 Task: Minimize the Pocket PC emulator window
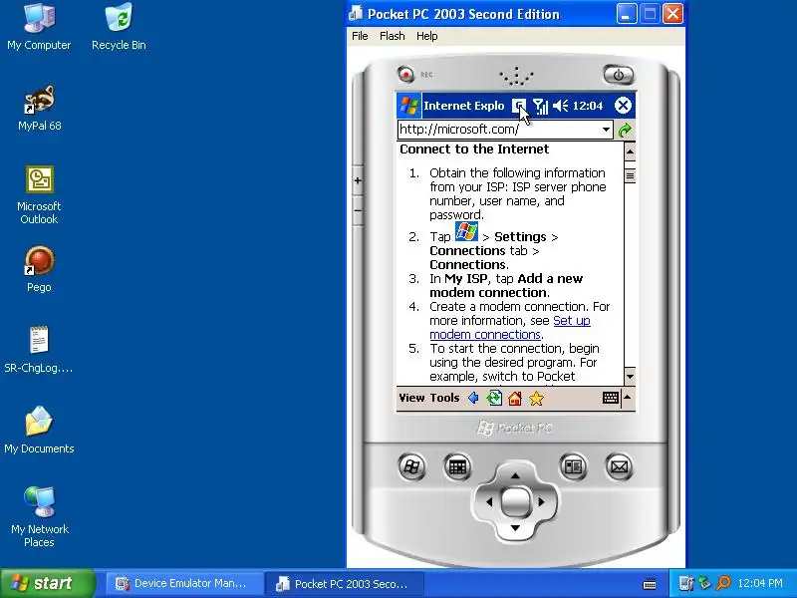click(627, 14)
